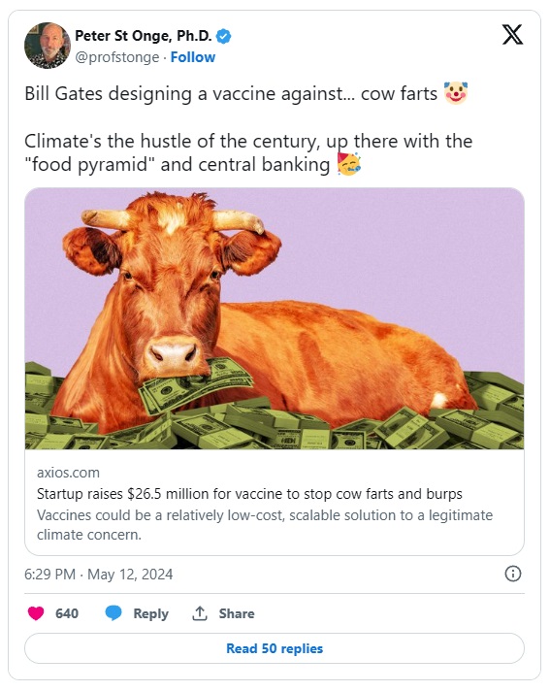Viewport: 550px width, 691px height.
Task: Open the 6:29 PM May 12, 2024 timestamp
Action: [x=99, y=575]
